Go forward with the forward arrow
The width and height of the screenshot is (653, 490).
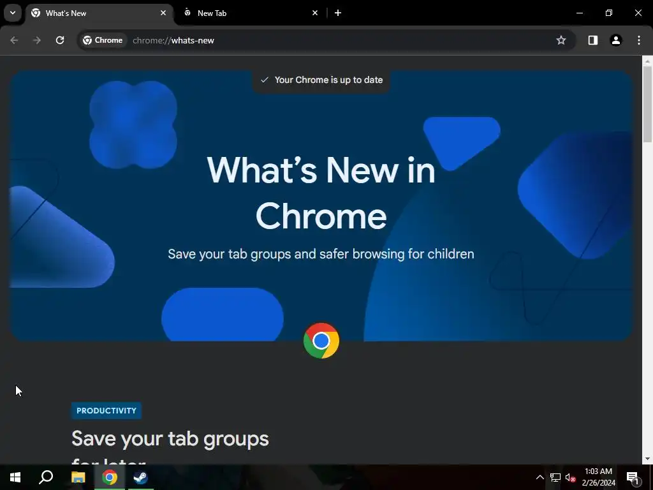tap(37, 40)
